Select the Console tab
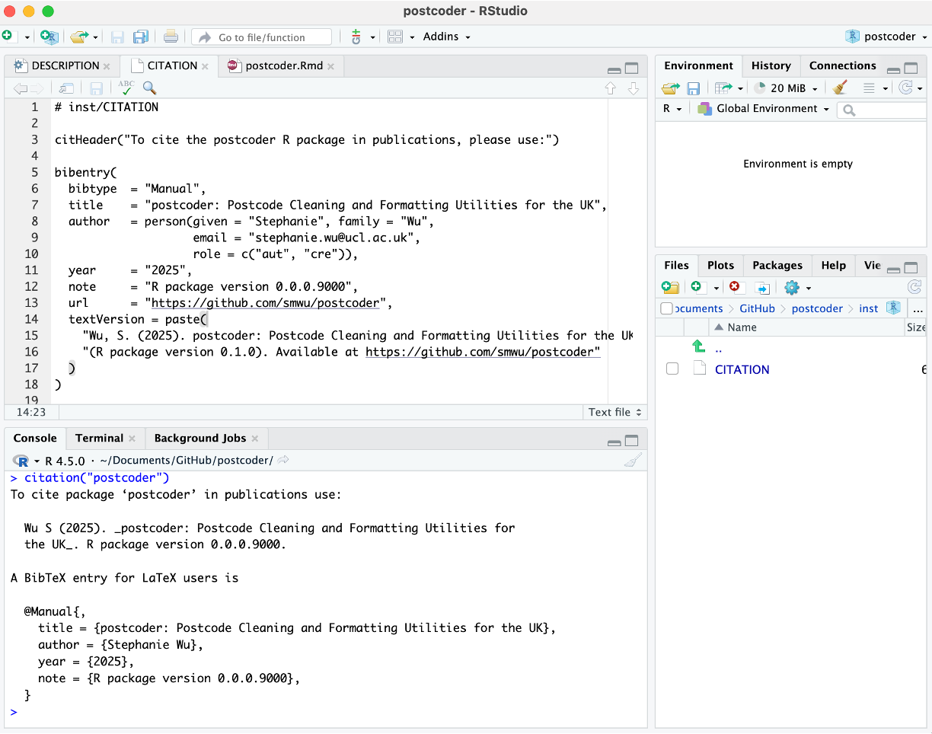 click(x=35, y=438)
